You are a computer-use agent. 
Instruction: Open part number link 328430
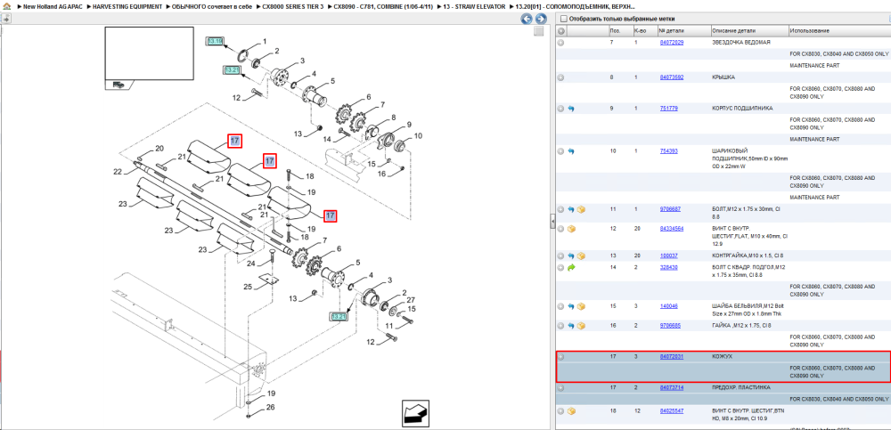(668, 268)
